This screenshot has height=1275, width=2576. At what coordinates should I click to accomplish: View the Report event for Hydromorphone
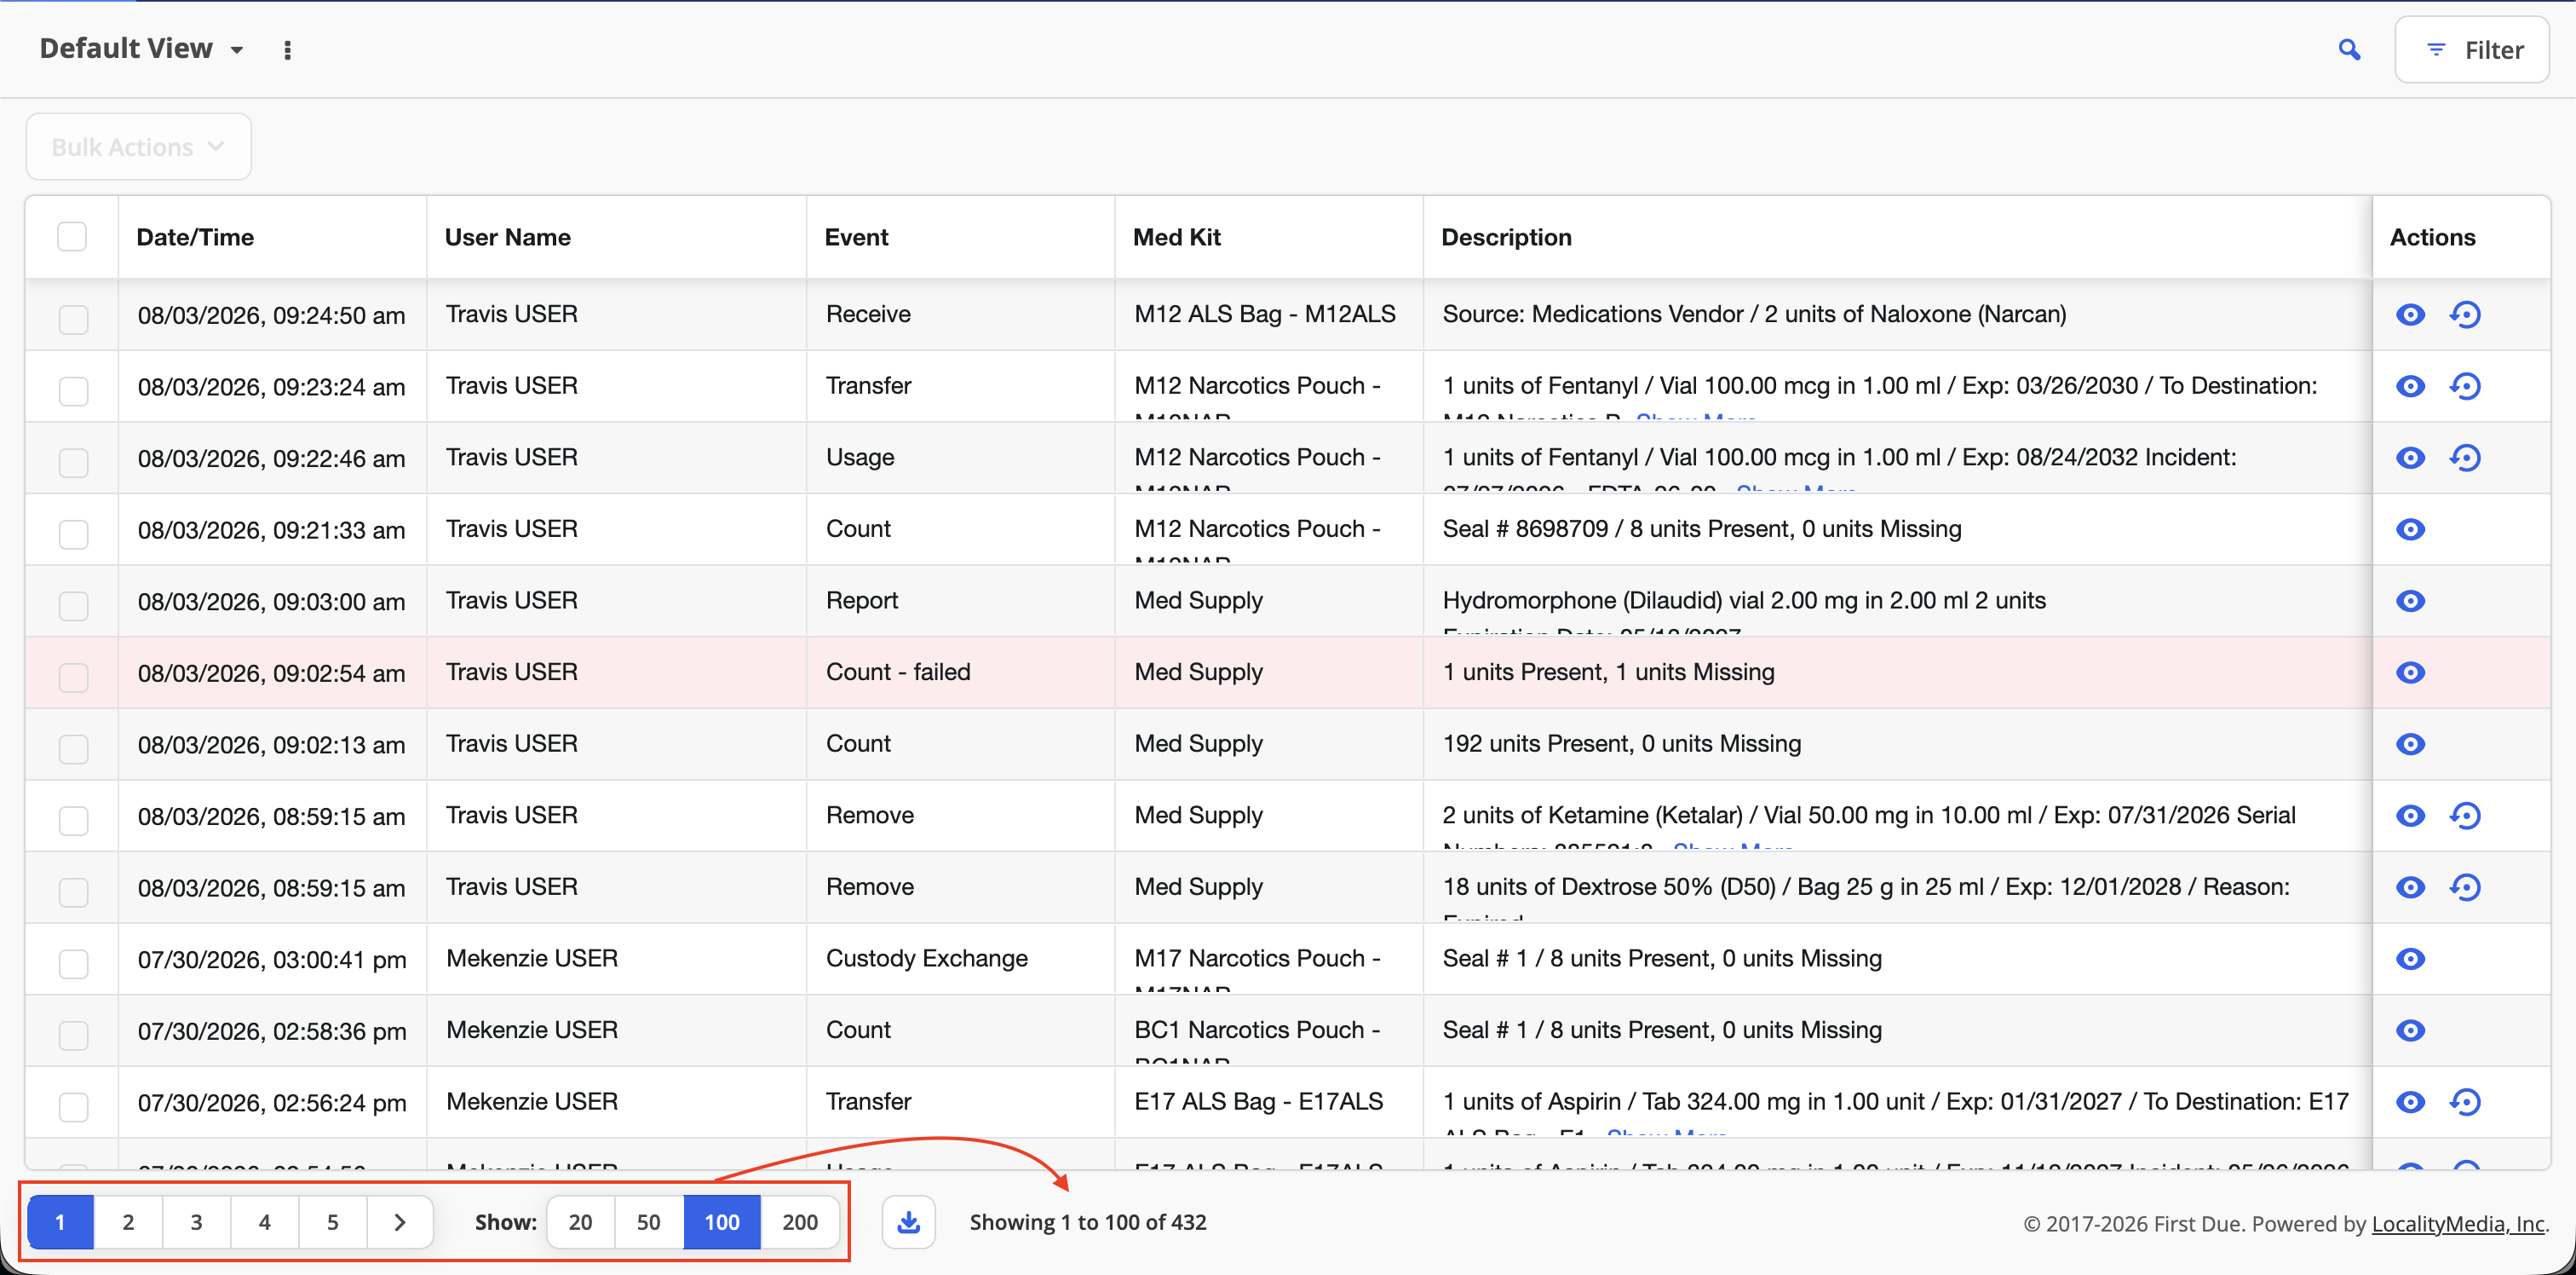click(2410, 601)
